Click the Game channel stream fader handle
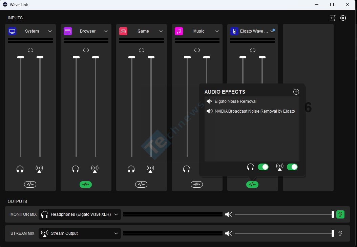Screen dimensions: 357x247 pyautogui.click(x=151, y=57)
